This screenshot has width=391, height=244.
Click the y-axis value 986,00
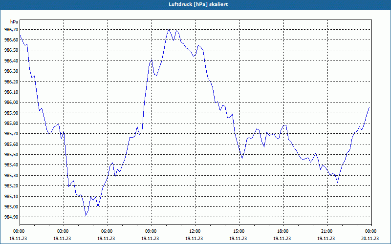[11, 102]
